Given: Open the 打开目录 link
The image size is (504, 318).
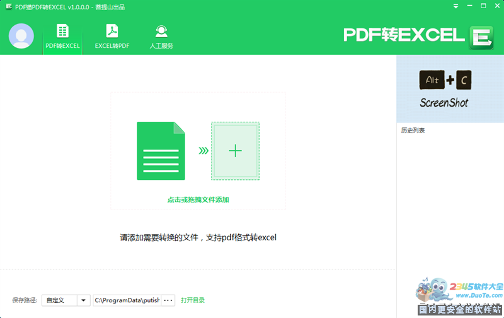Looking at the screenshot, I should [x=193, y=300].
